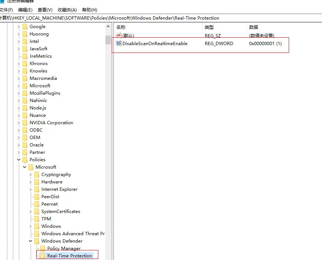322x260 pixels.
Task: Expand the Internet Explorer key
Action: pos(31,189)
